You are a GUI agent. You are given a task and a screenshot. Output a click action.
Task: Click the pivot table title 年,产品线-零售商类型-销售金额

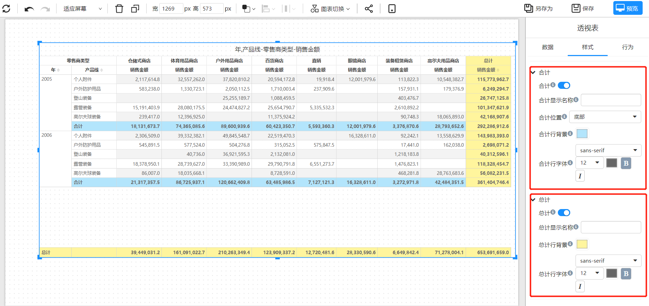(277, 49)
